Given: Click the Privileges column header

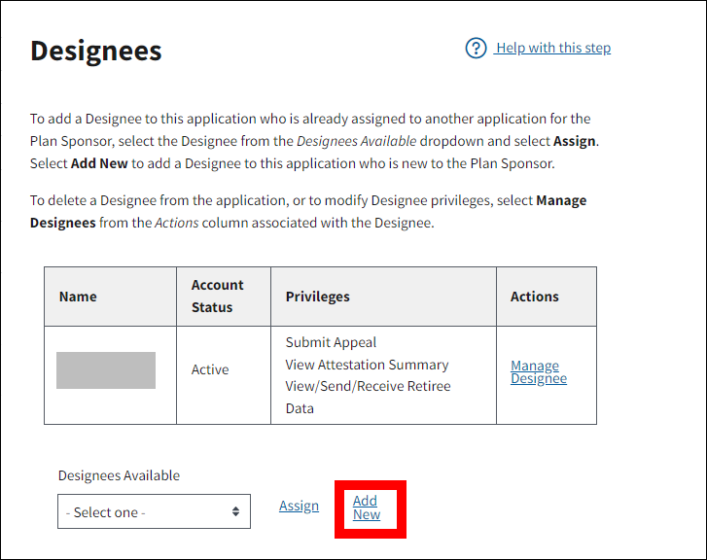Looking at the screenshot, I should pyautogui.click(x=317, y=297).
